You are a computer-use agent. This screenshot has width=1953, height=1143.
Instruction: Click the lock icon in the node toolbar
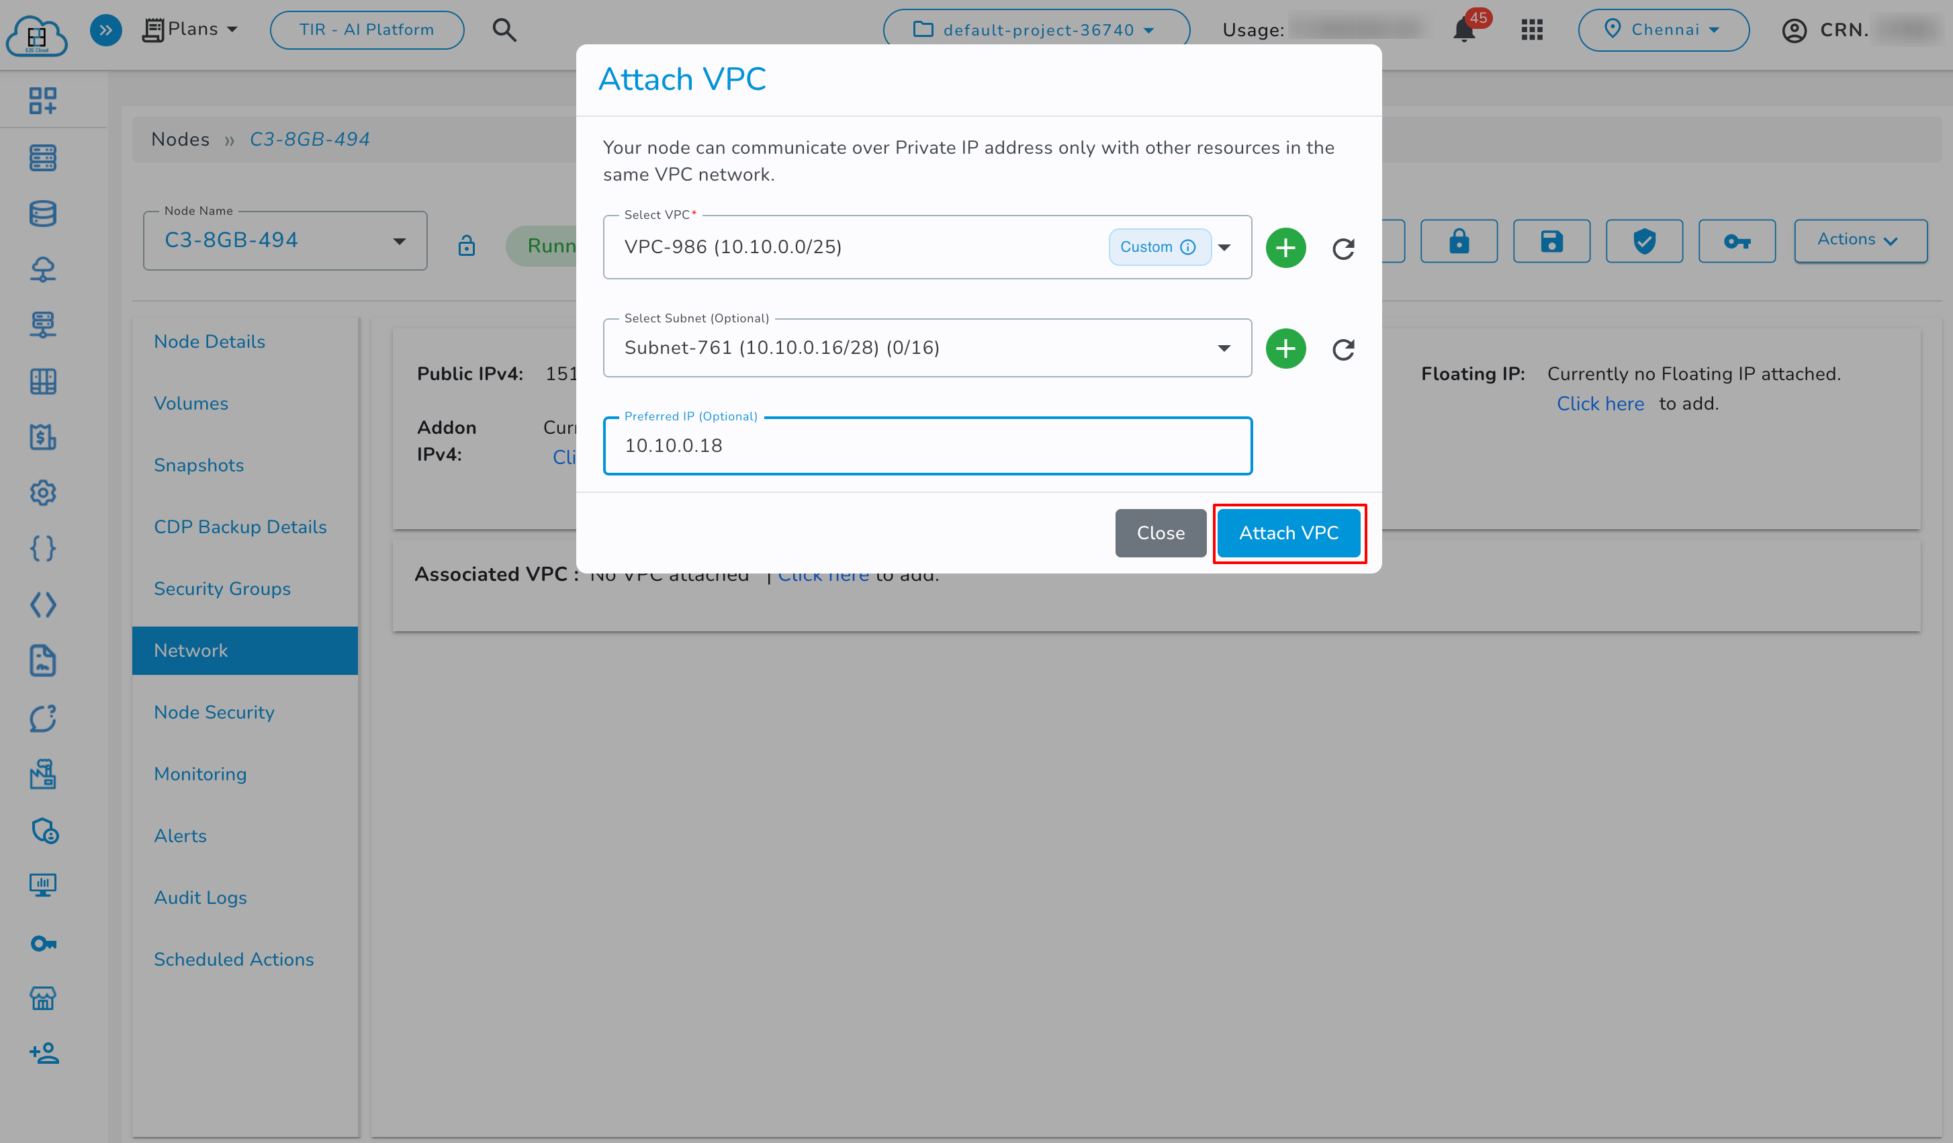click(x=1458, y=241)
